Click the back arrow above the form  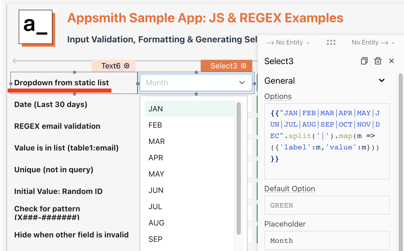click(15, 61)
